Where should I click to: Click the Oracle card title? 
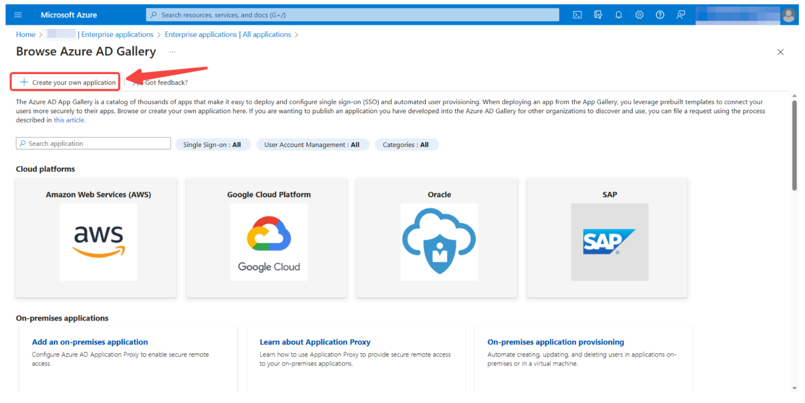point(439,195)
